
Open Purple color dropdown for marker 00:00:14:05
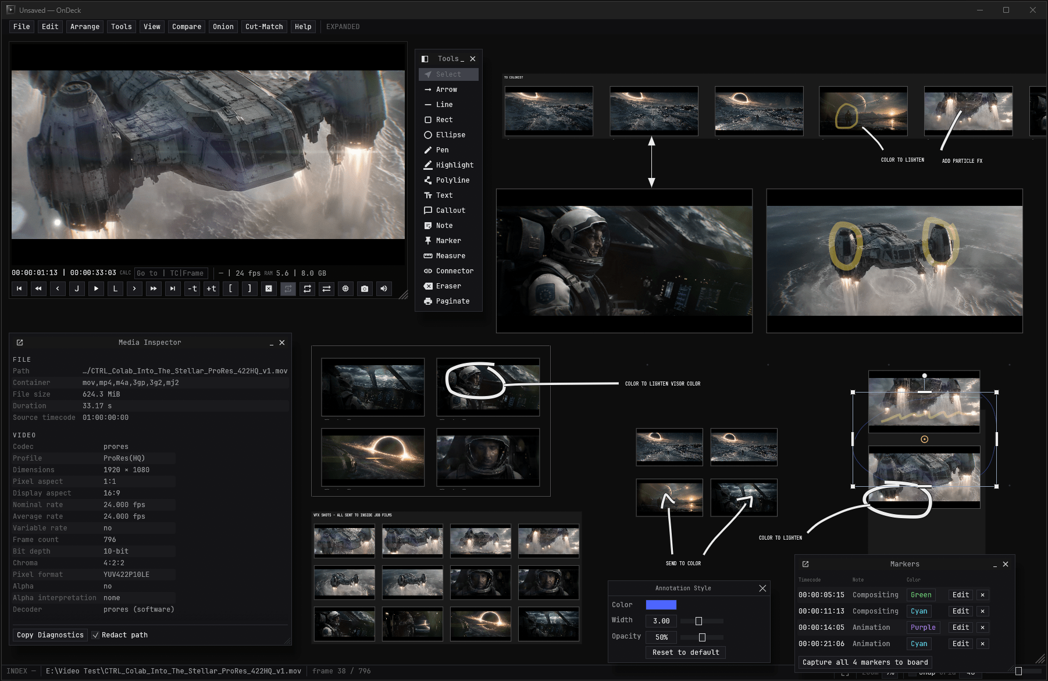[x=923, y=627]
